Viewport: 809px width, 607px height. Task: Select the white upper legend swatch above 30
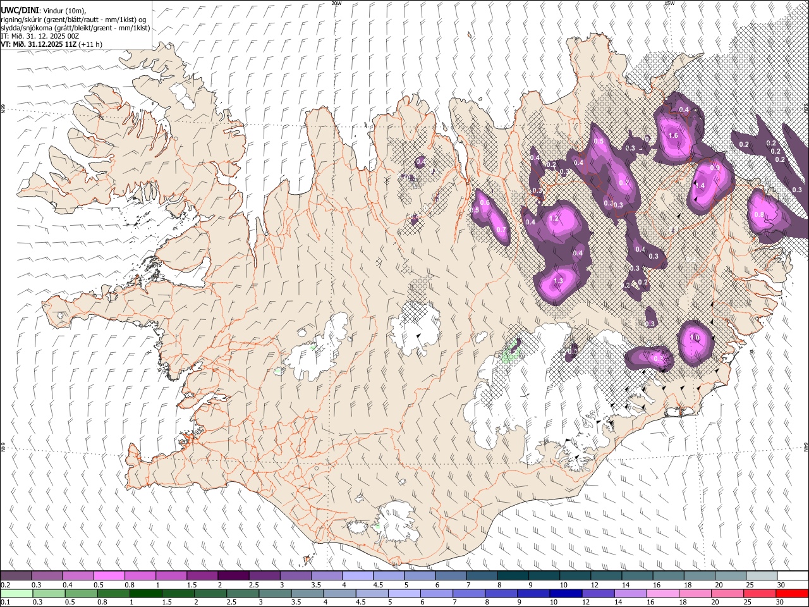point(793,576)
